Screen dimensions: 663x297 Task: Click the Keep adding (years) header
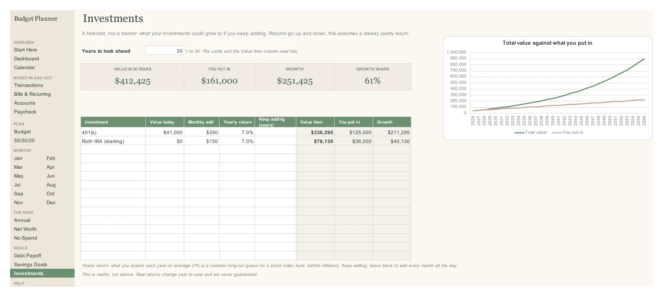(x=276, y=122)
